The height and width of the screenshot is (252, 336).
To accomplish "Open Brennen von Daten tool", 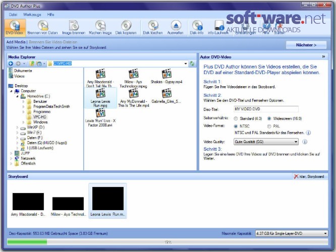I will 42,27.
